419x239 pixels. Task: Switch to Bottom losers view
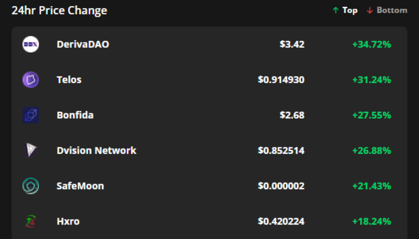point(392,10)
